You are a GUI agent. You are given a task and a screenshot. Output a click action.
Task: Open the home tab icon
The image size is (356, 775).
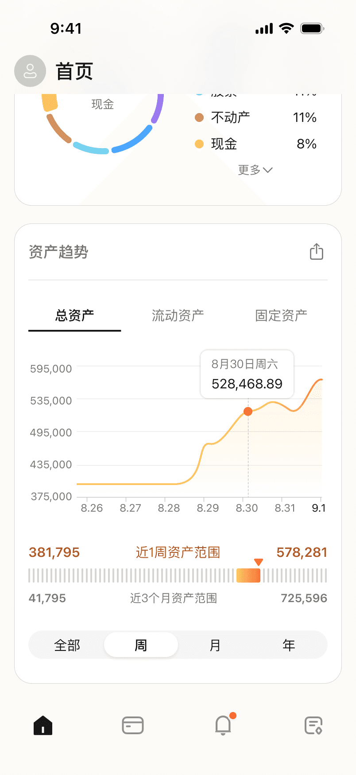(x=43, y=725)
